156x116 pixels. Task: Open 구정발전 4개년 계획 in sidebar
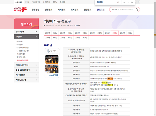tap(23, 51)
